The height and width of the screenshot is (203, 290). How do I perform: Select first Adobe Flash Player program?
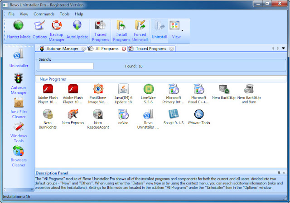[48, 94]
